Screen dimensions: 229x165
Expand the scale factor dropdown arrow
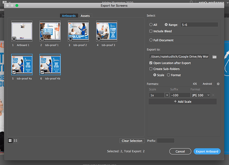tap(167, 95)
